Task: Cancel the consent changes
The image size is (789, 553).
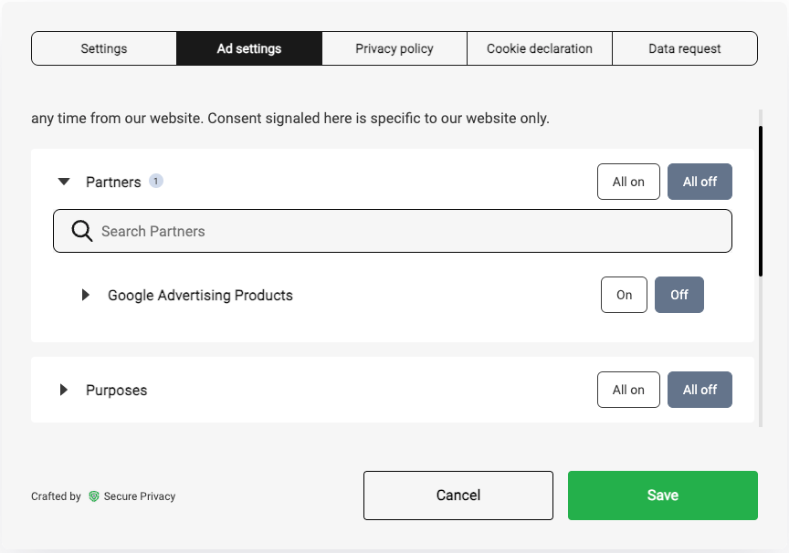Action: click(458, 495)
